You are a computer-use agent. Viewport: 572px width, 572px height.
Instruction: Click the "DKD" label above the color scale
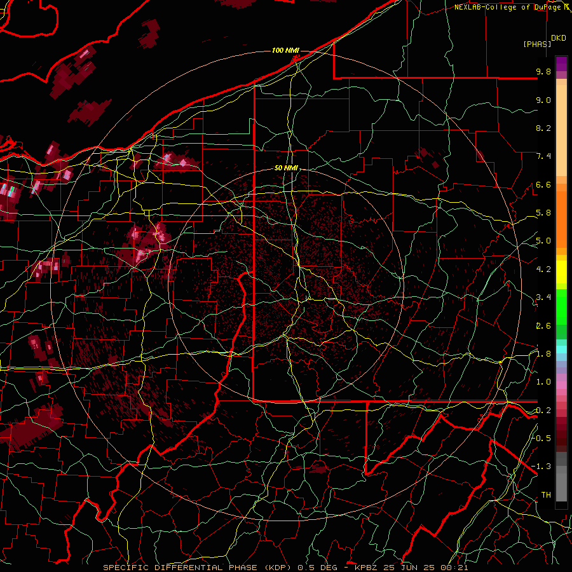click(558, 37)
